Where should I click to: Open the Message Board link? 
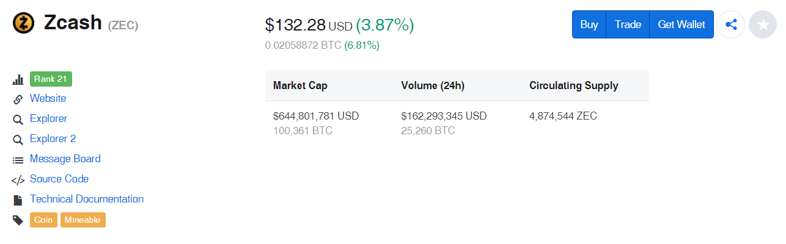pos(65,159)
